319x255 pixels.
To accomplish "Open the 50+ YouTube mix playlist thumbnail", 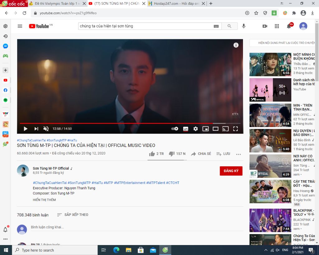I will (270, 90).
